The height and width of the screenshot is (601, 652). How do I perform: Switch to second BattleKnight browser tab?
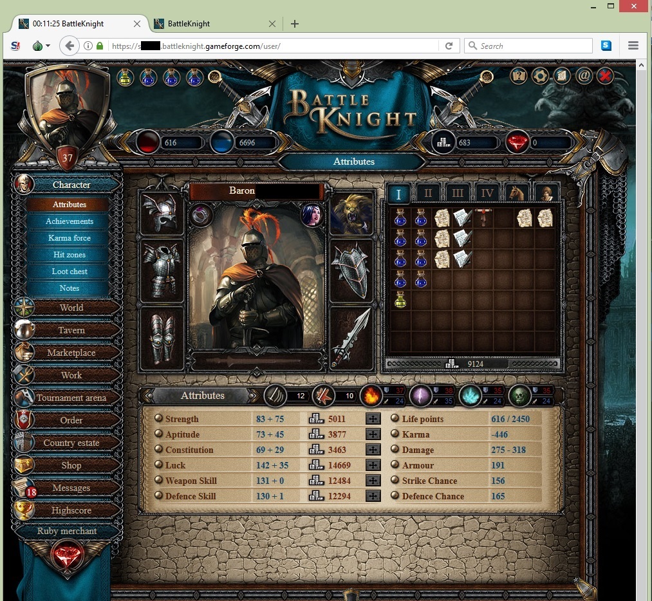(214, 24)
